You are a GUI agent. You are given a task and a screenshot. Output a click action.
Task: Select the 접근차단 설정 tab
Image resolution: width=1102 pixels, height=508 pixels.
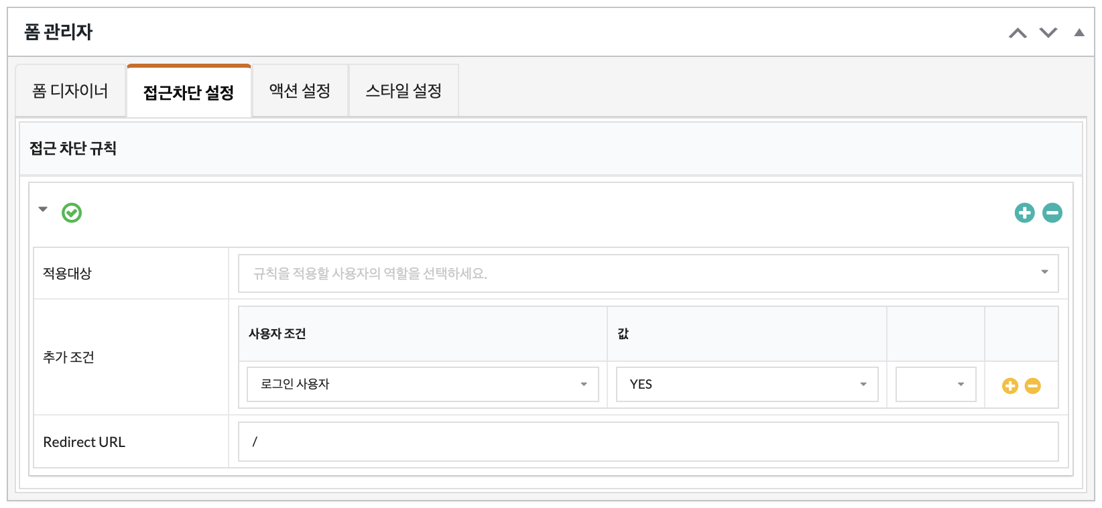(189, 92)
